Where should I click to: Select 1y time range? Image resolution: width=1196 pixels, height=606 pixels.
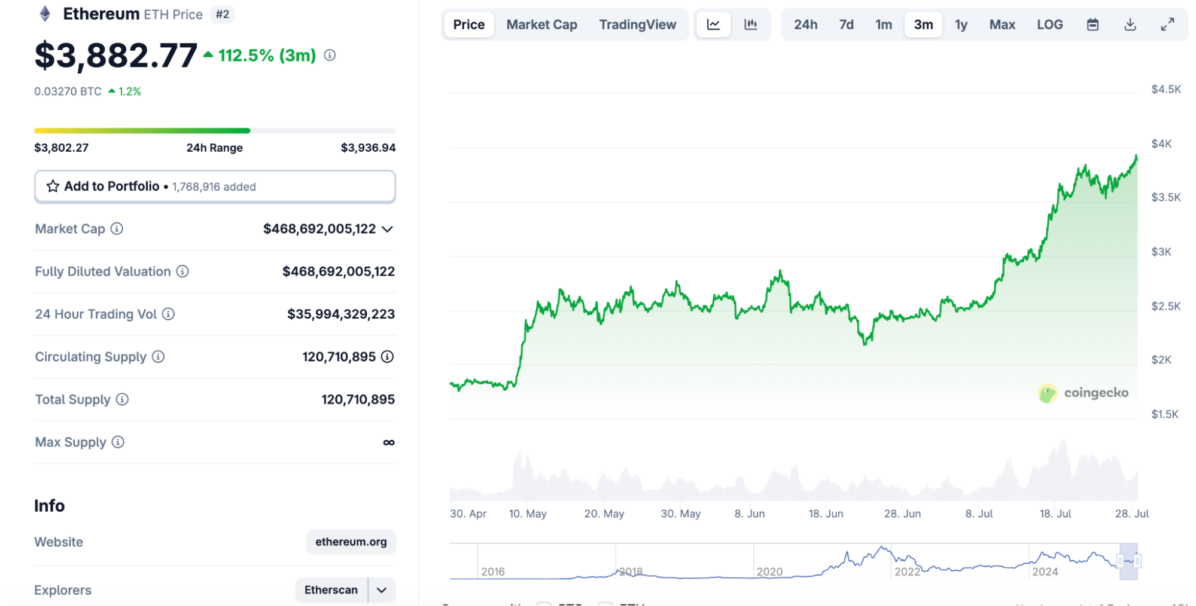pyautogui.click(x=961, y=25)
